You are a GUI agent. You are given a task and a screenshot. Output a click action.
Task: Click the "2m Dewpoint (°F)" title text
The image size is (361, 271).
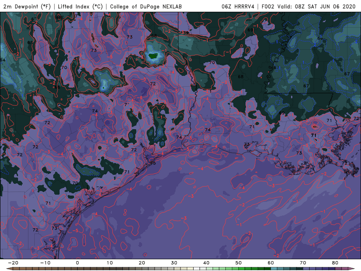[x=27, y=6]
